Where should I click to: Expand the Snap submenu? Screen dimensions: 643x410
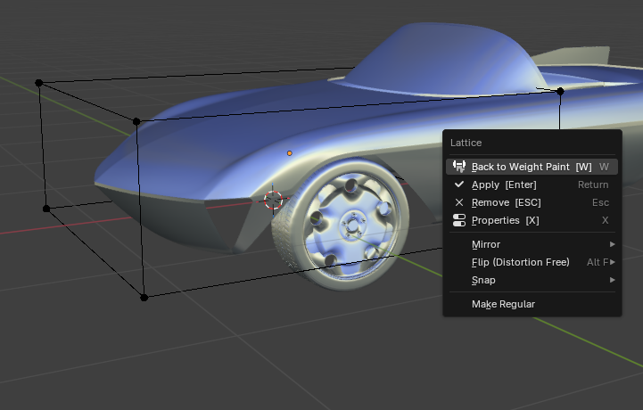532,280
